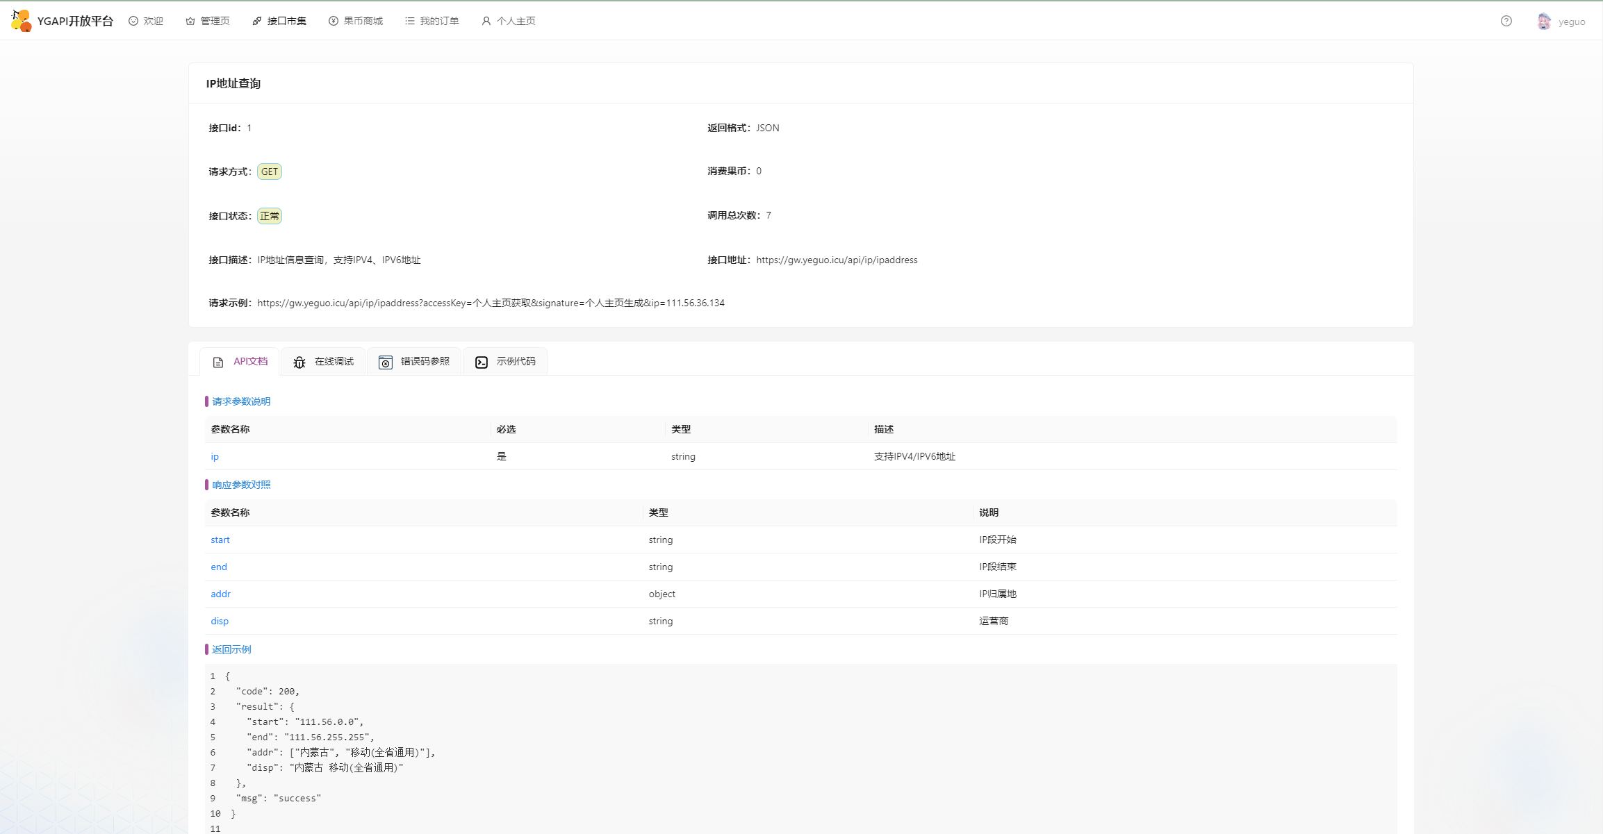Click the disp response parameter link
This screenshot has height=834, width=1603.
click(x=220, y=621)
